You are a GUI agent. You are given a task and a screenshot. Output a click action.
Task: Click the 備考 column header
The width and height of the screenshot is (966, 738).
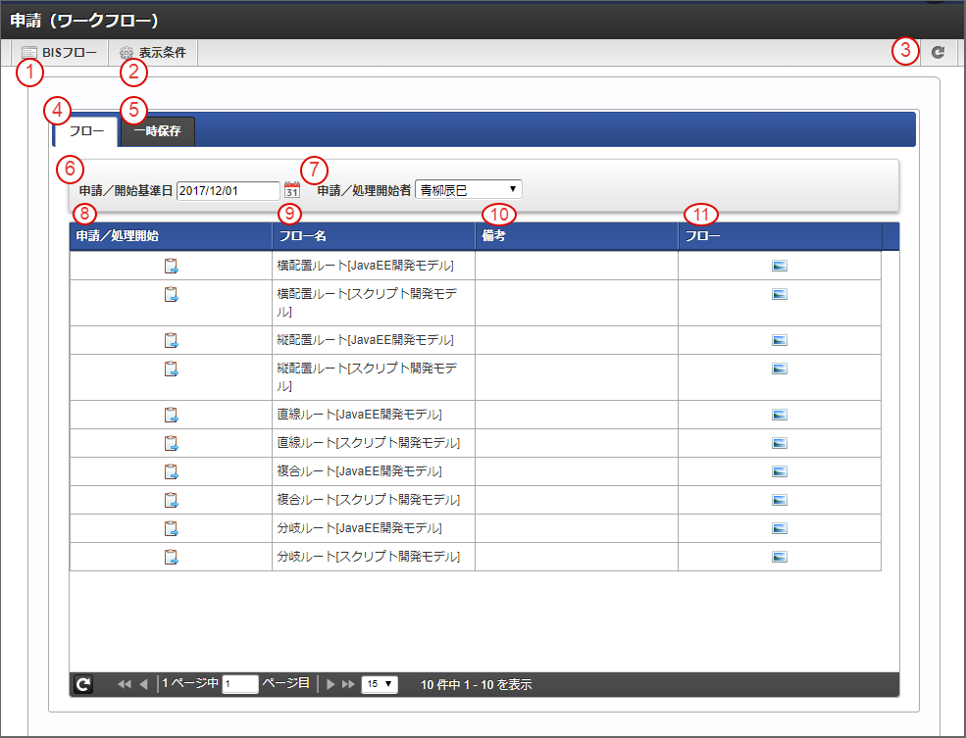coord(577,236)
